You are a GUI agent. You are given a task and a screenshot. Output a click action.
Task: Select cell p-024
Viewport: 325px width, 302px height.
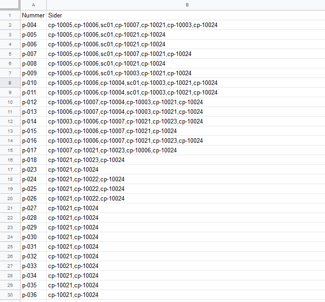[x=33, y=179]
